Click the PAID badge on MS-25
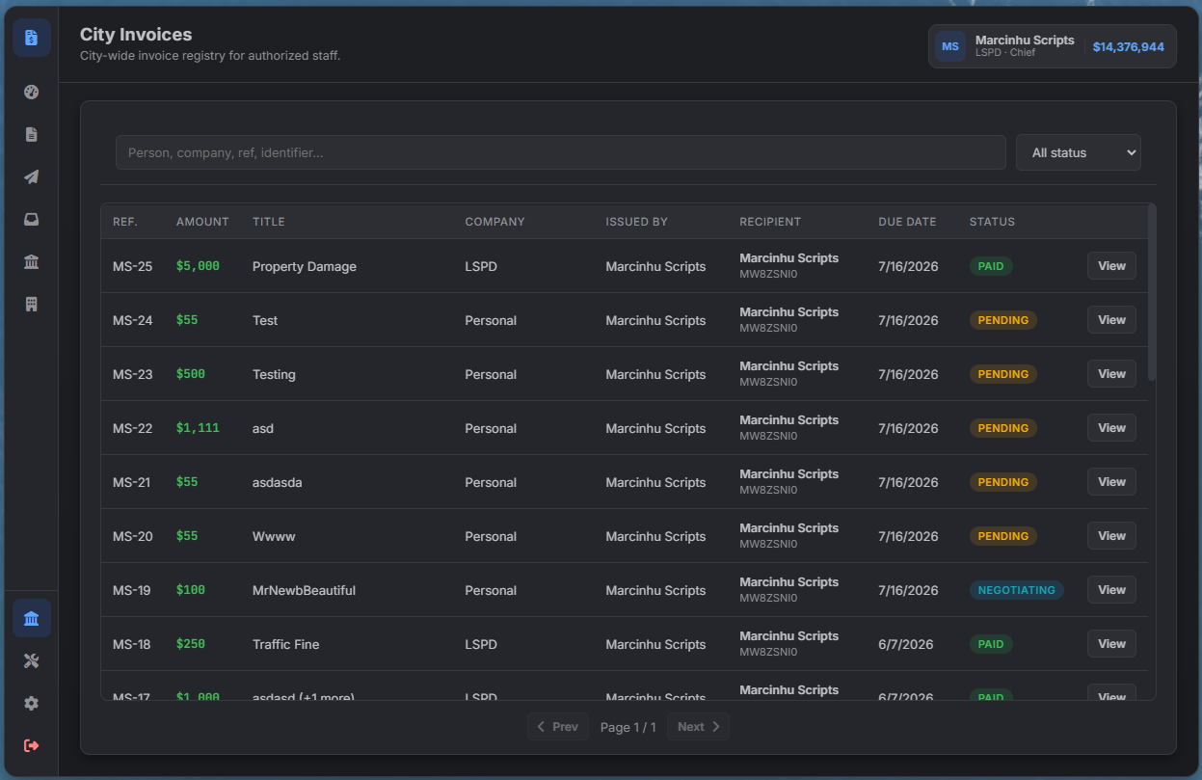This screenshot has height=780, width=1202. pyautogui.click(x=991, y=266)
